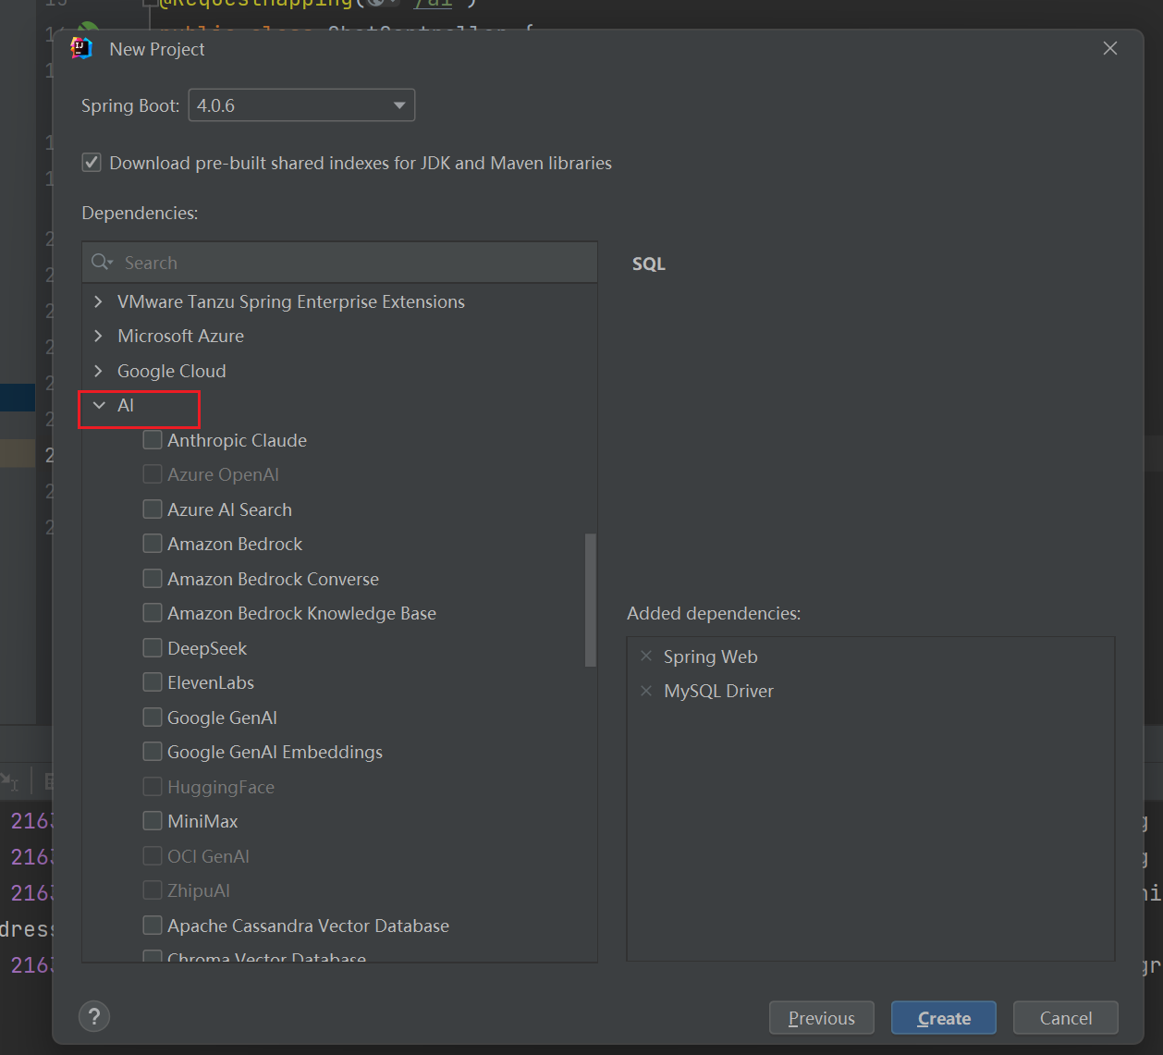Click Spring Web in added dependencies

pos(710,656)
